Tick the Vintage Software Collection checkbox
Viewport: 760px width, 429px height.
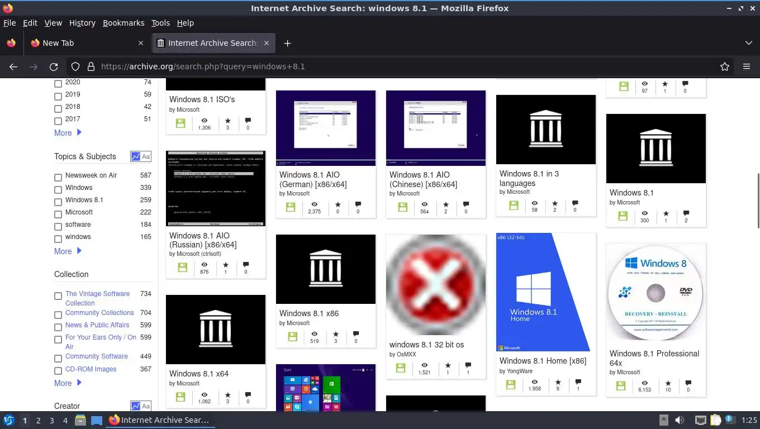(58, 295)
